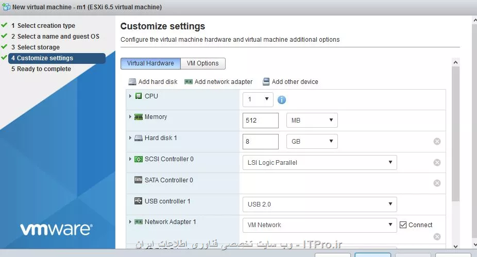This screenshot has width=477, height=257.
Task: Click the SATA Controller 0 label
Action: coord(169,180)
